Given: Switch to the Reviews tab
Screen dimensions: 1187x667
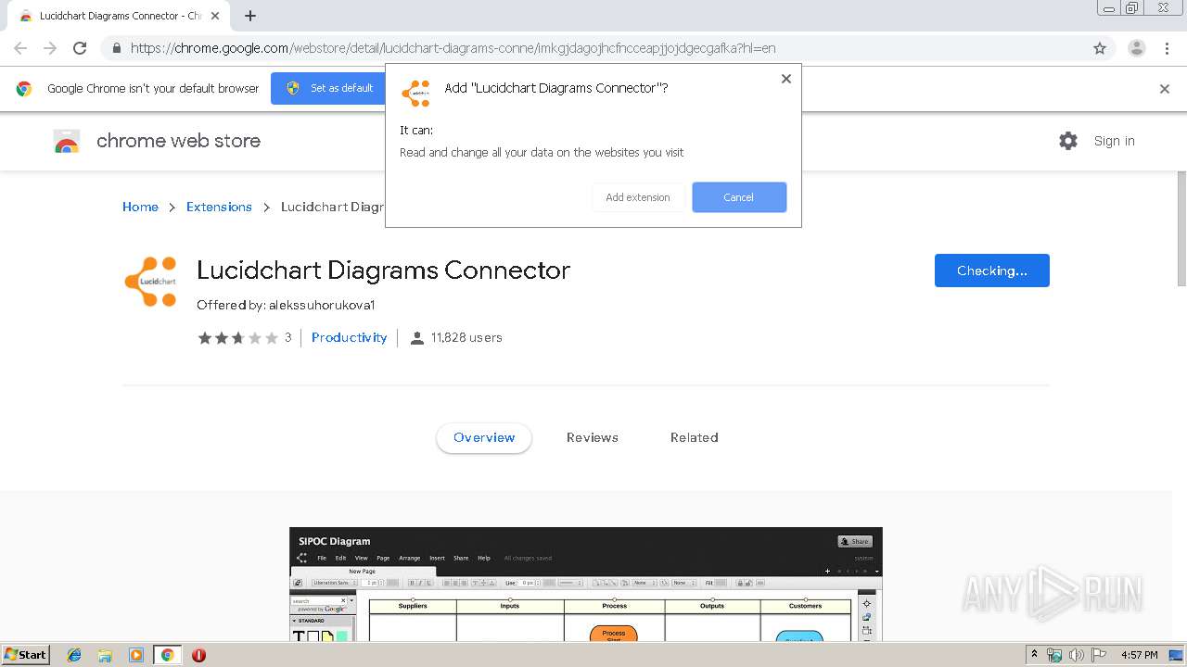Looking at the screenshot, I should coord(593,437).
